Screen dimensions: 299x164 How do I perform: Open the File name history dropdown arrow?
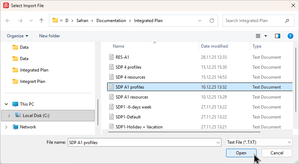pyautogui.click(x=218, y=142)
